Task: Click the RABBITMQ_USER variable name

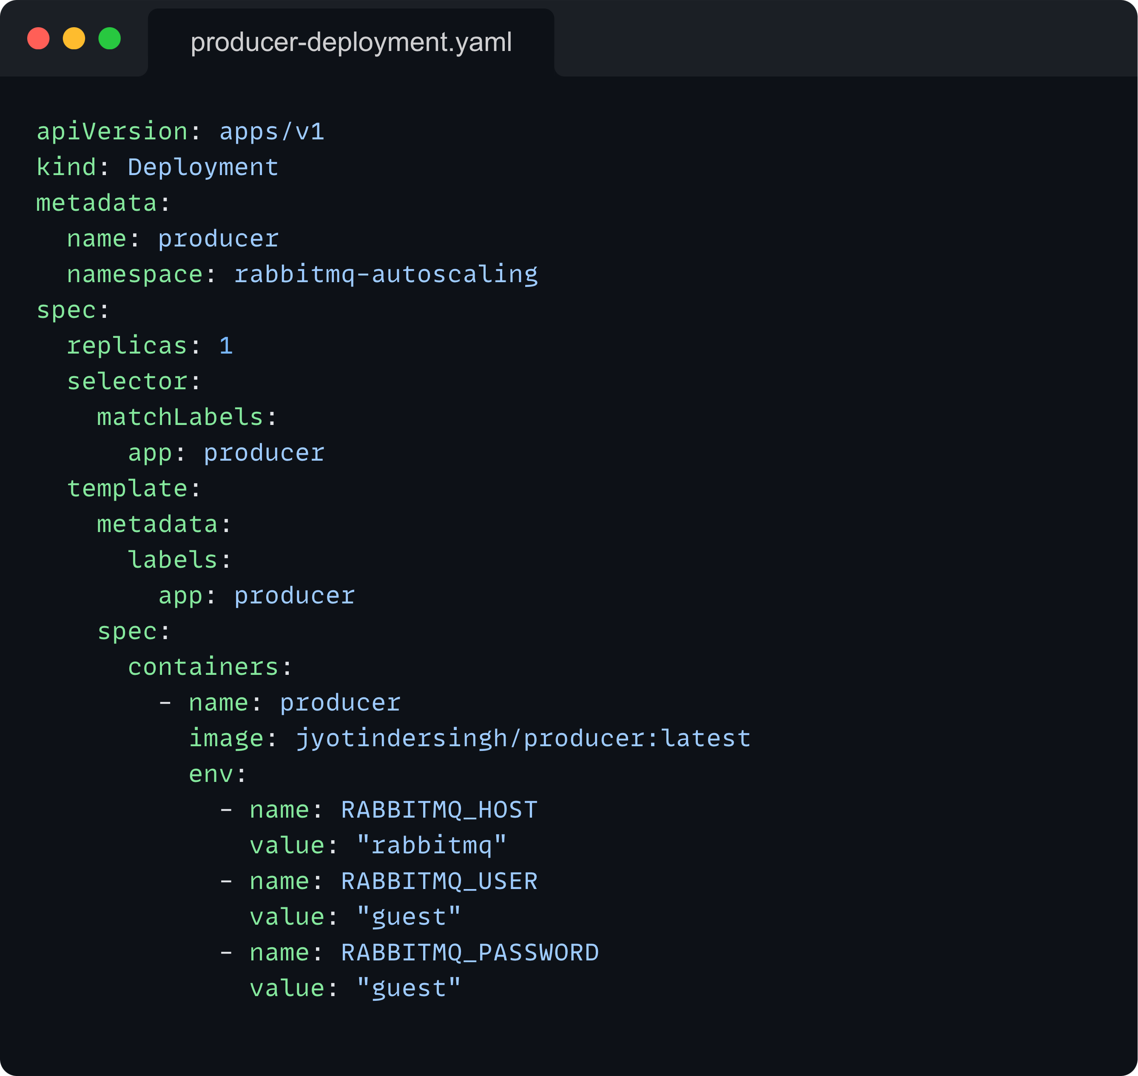Action: tap(439, 881)
